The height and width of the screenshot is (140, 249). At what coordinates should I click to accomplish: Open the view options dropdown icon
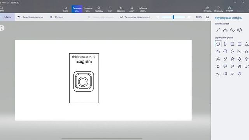pyautogui.click(x=207, y=17)
